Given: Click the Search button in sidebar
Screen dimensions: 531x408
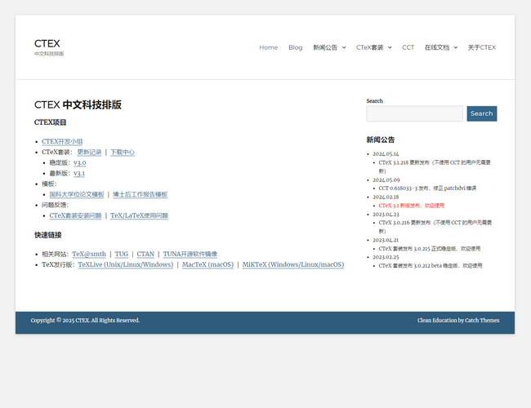Looking at the screenshot, I should pos(481,113).
